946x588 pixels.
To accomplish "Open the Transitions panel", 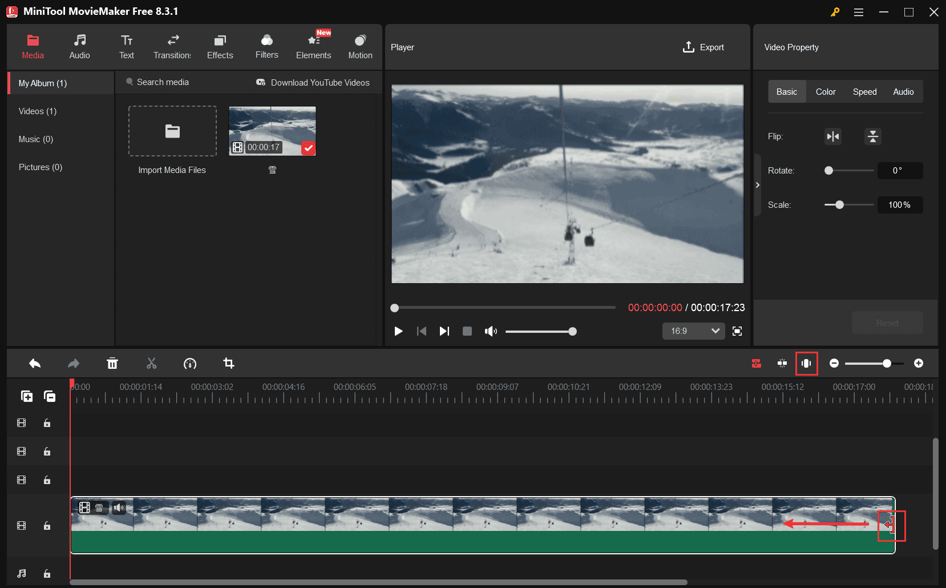I will [x=172, y=46].
